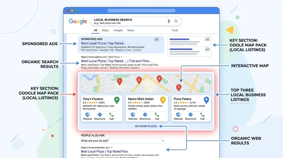Click 'Authentic NY style pizza, cozy atmosphere' description
Image resolution: width=283 pixels, height=158 pixels.
coord(99,107)
